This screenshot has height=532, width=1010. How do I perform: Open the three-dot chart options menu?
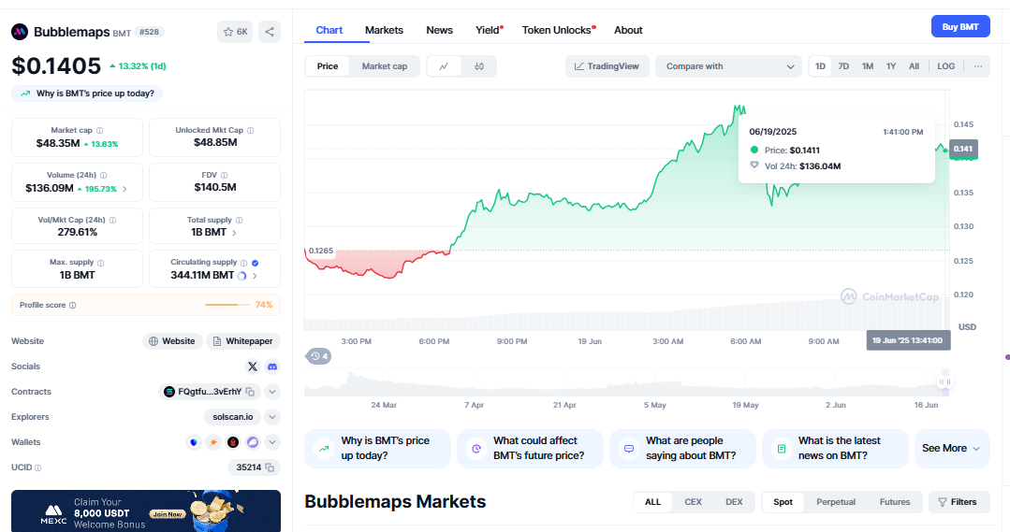[978, 66]
